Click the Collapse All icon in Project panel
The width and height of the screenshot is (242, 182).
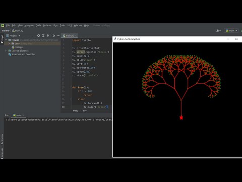48,36
